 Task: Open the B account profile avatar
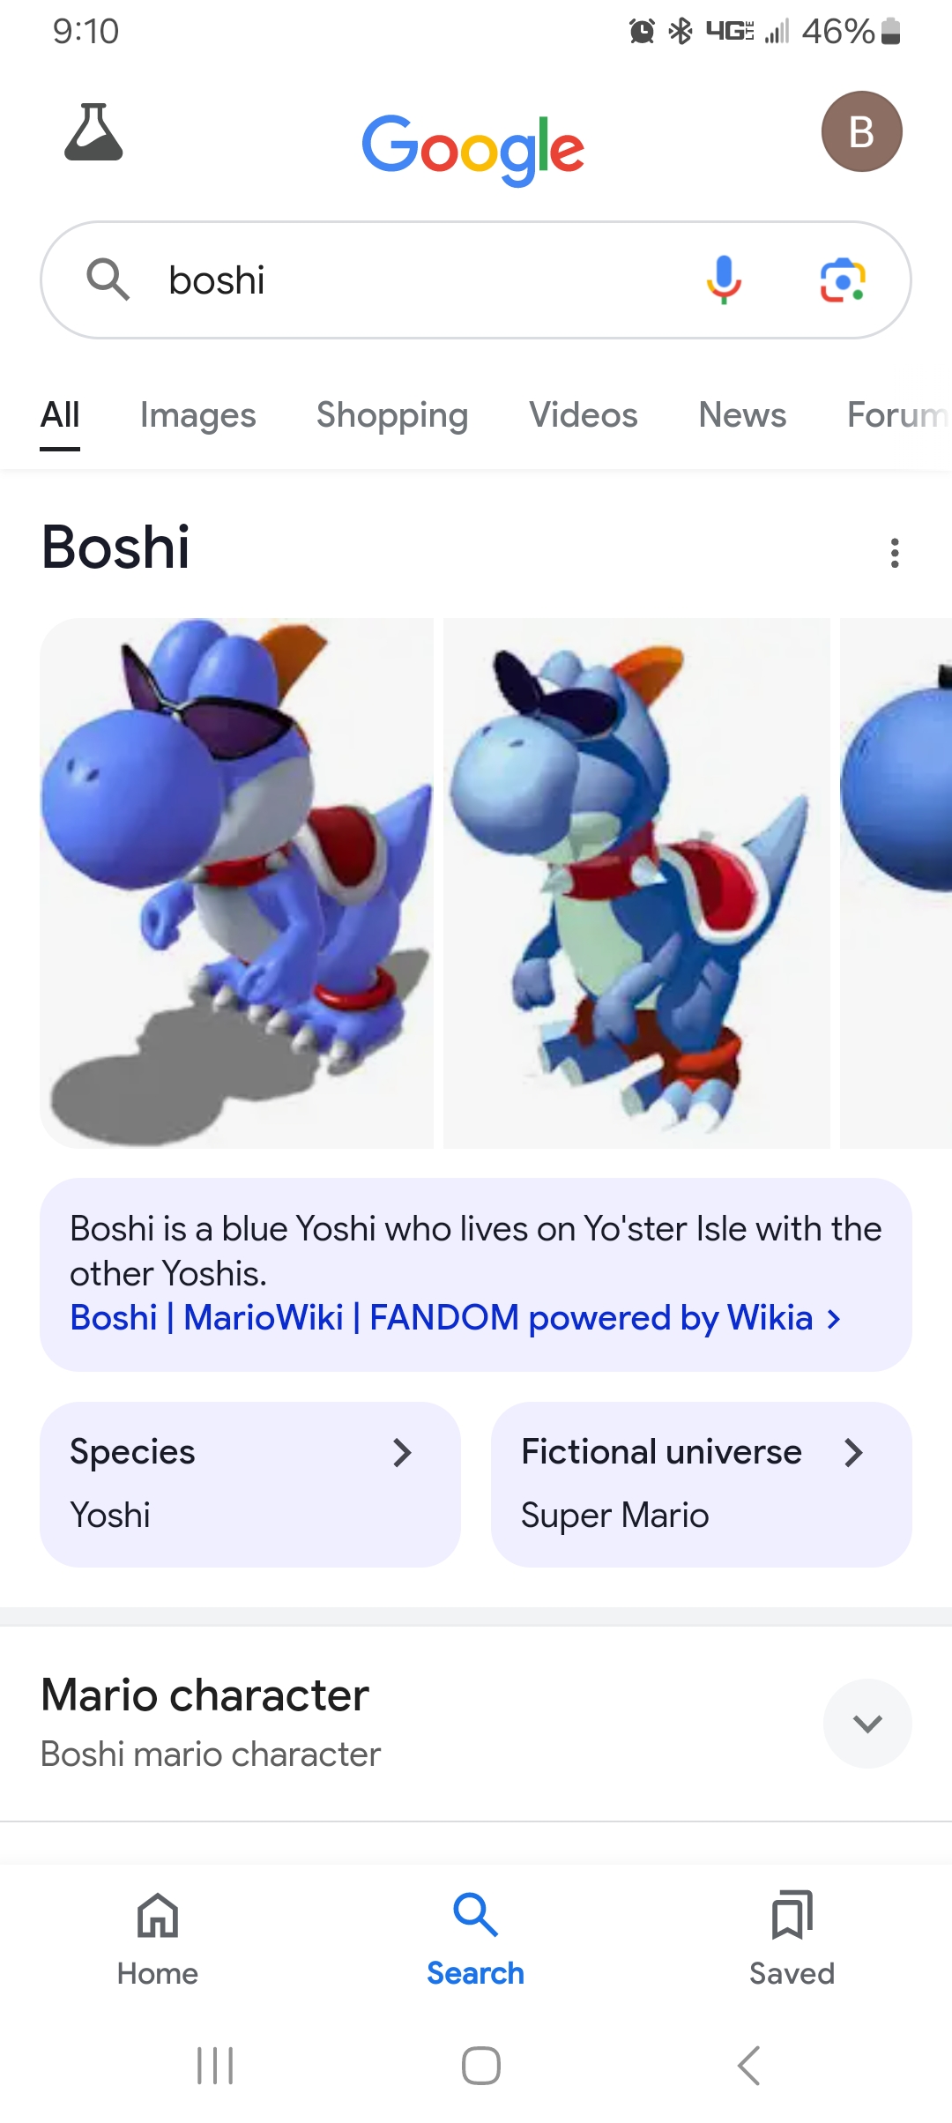point(861,131)
